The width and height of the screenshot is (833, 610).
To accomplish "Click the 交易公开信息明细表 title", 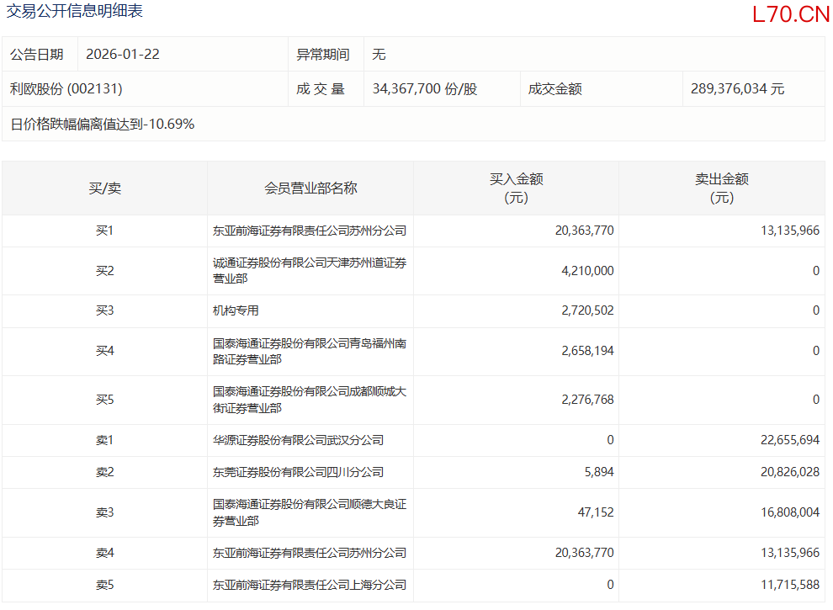I will click(x=75, y=11).
